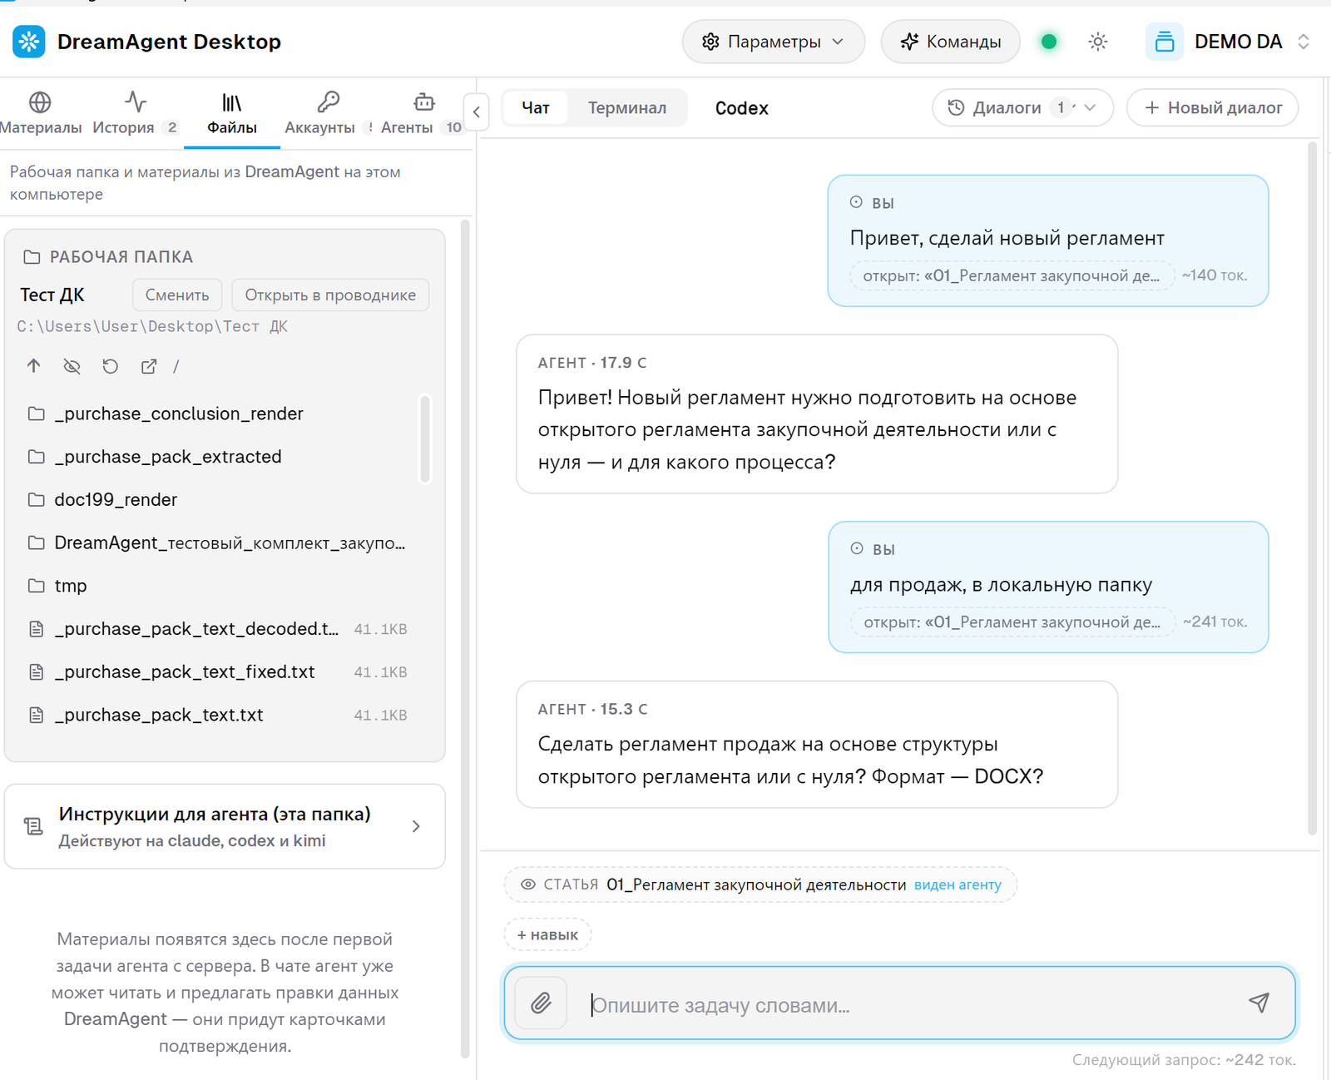Click the История activity pulse icon
1331x1080 pixels.
(135, 102)
